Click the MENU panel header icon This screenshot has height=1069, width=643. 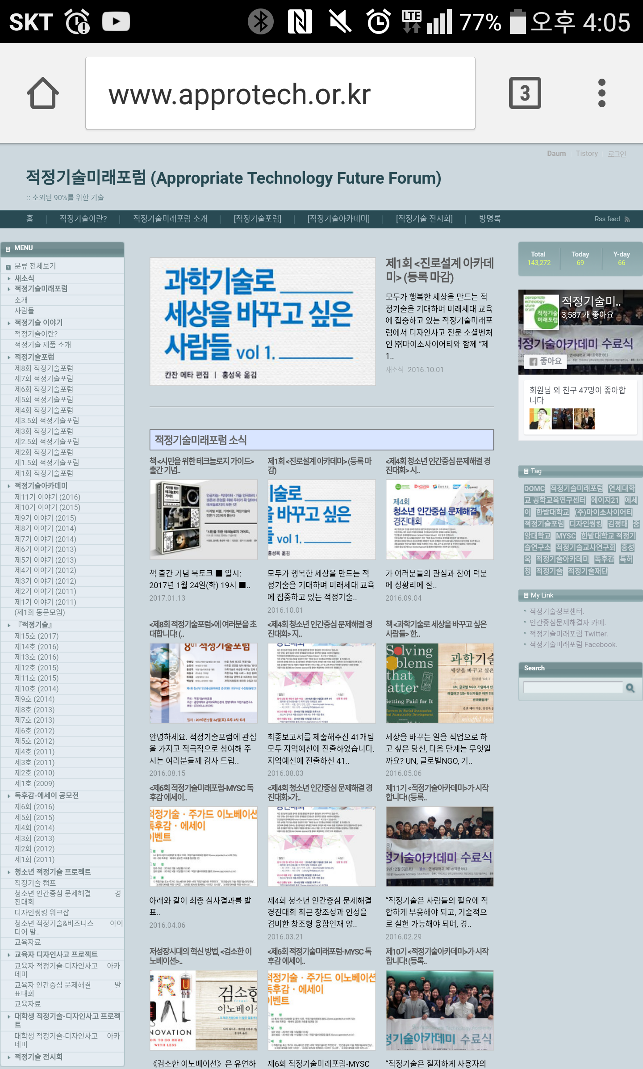coord(8,248)
